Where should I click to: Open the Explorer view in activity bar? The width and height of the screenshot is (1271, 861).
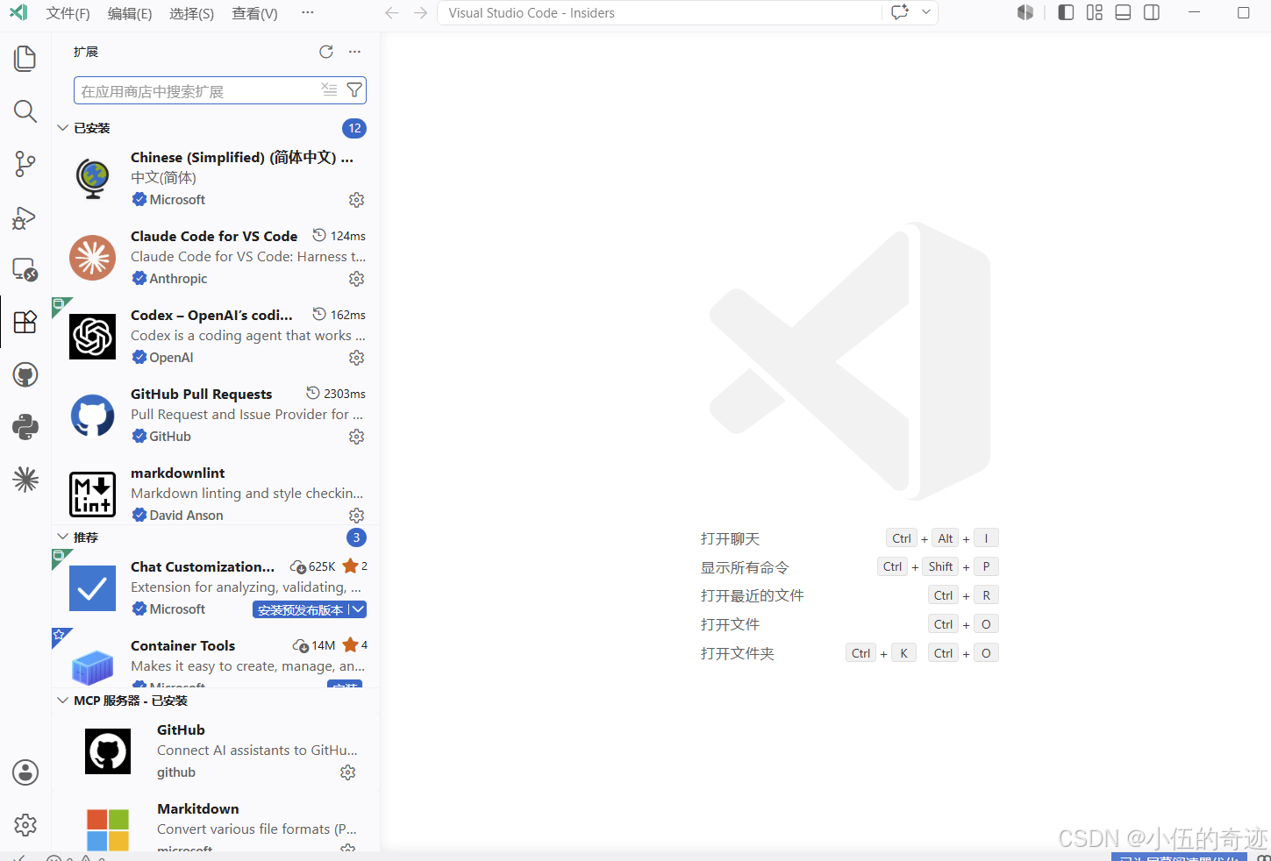tap(25, 59)
